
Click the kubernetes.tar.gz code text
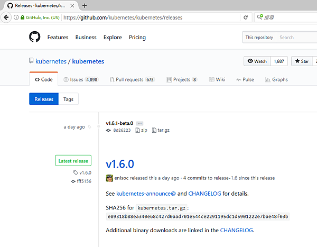[162, 208]
